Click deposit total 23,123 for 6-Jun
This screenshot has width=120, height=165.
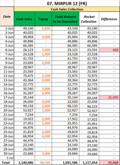coord(65,50)
